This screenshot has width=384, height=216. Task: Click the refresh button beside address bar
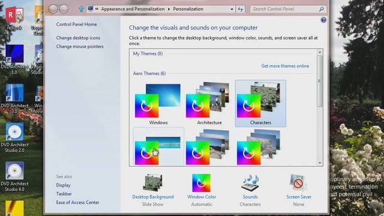coord(240,9)
